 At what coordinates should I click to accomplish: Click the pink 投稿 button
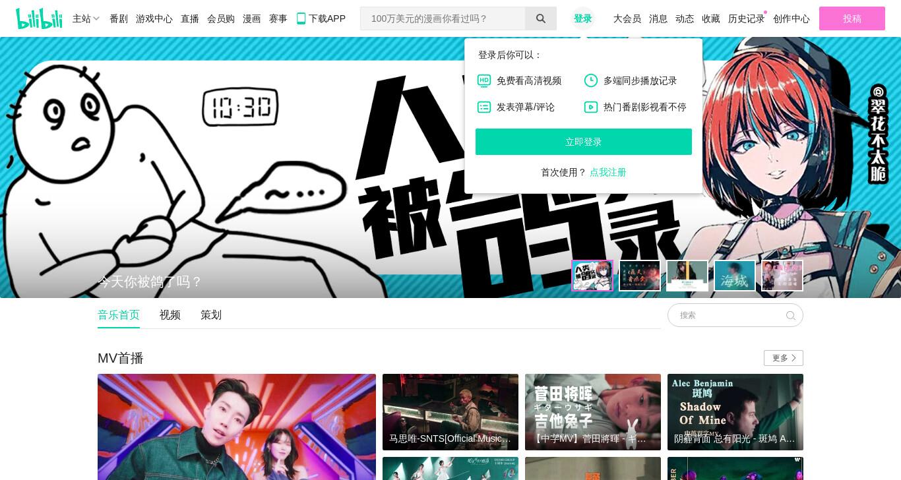[852, 18]
